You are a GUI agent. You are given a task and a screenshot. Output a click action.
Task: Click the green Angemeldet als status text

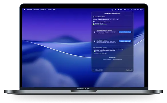(100, 25)
